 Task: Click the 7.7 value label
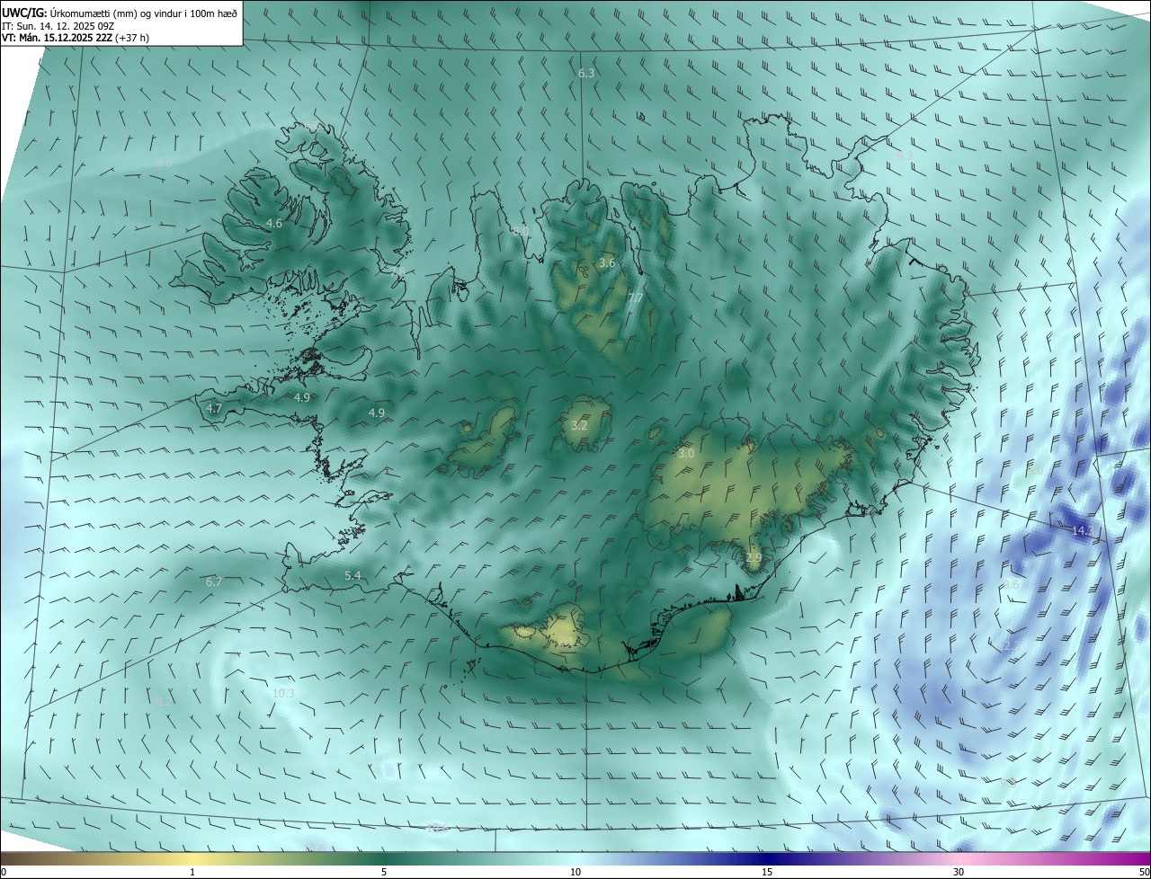pyautogui.click(x=635, y=297)
